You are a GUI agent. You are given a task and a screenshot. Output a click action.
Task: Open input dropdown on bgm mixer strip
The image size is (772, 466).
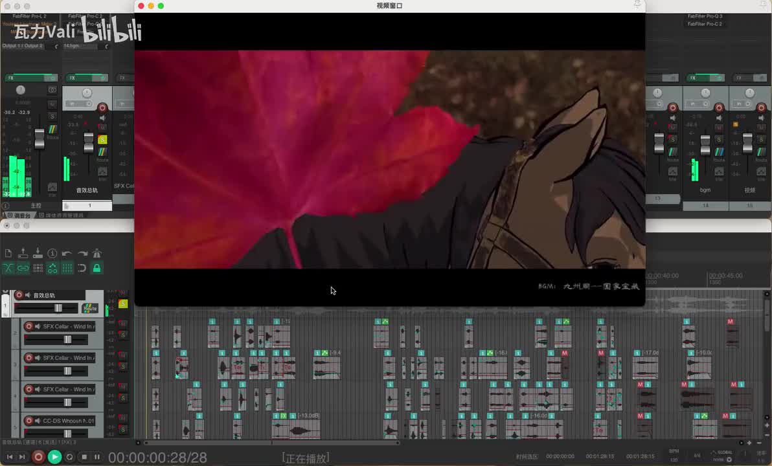click(x=697, y=104)
